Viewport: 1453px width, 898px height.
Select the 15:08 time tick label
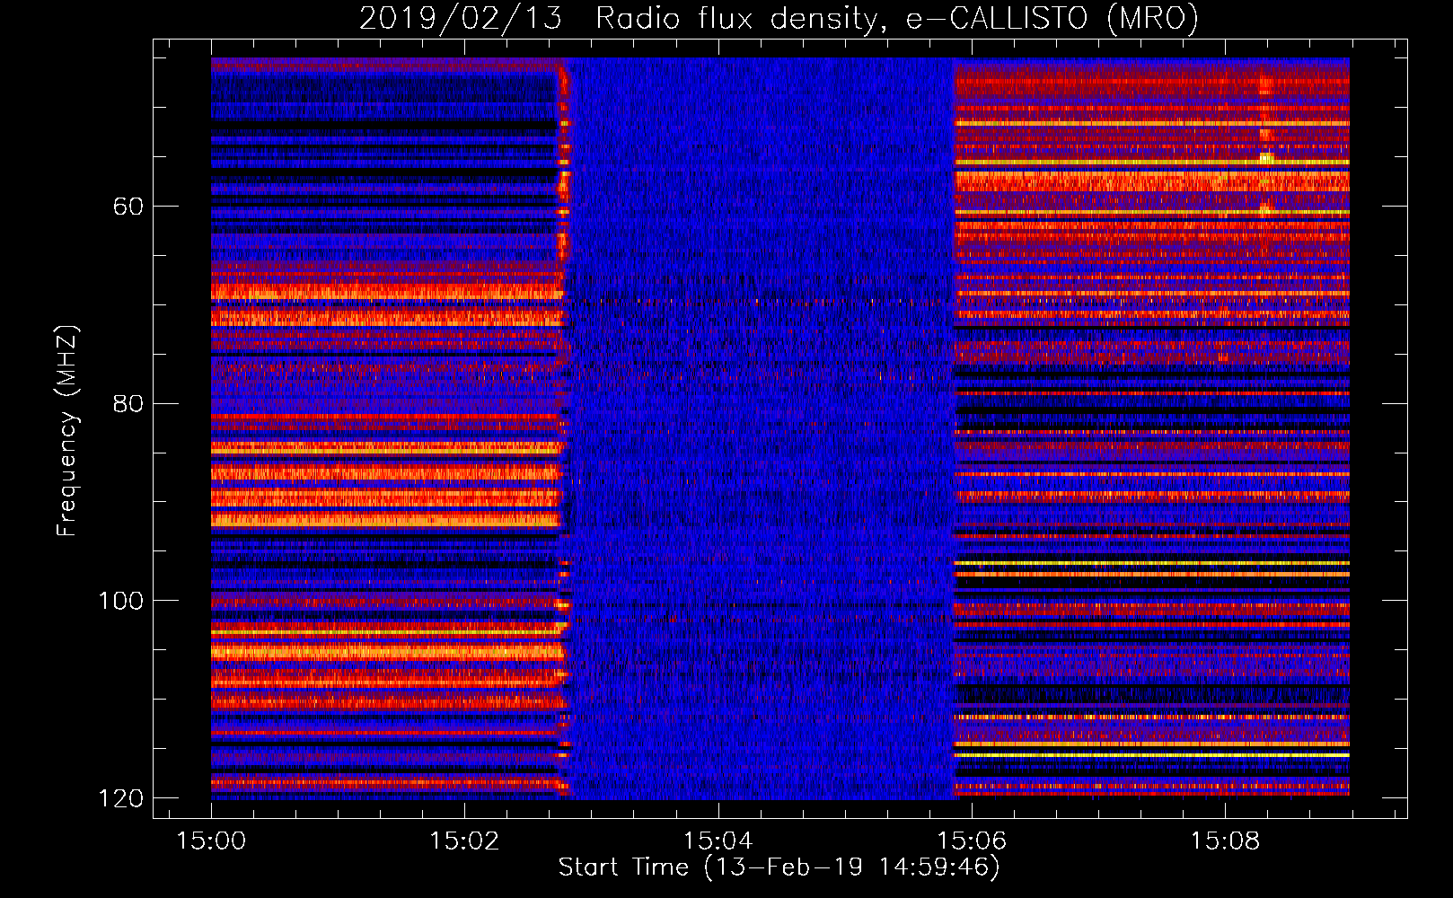[1225, 841]
